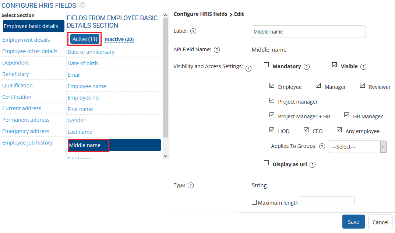The height and width of the screenshot is (233, 395).
Task: Uncheck the HR Manager checkbox
Action: coord(346,115)
